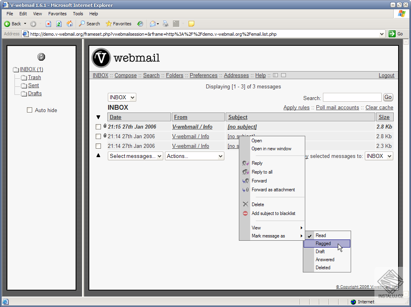411x307 pixels.
Task: Select Open in new window menu entry
Action: point(271,149)
